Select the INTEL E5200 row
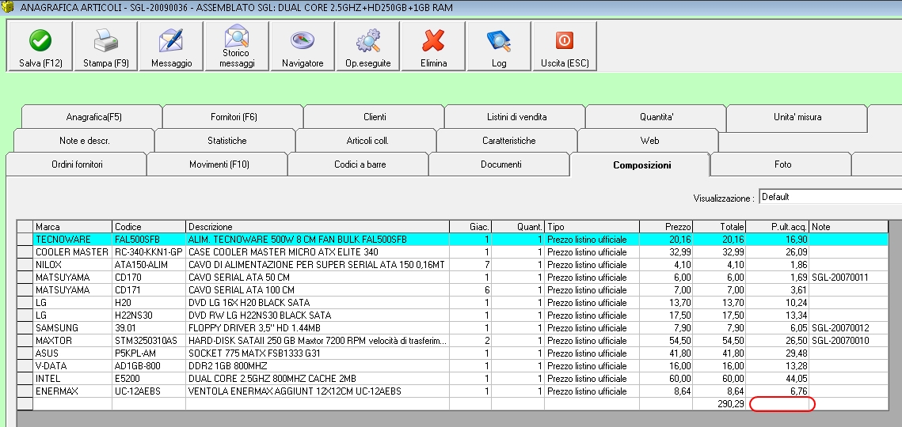902x427 pixels. 317,379
